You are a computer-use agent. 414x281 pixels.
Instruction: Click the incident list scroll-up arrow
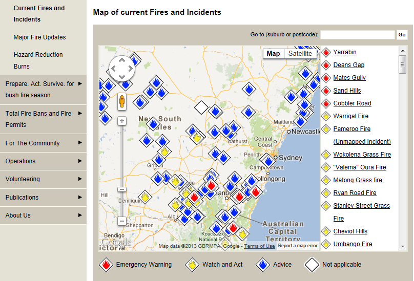(402, 51)
